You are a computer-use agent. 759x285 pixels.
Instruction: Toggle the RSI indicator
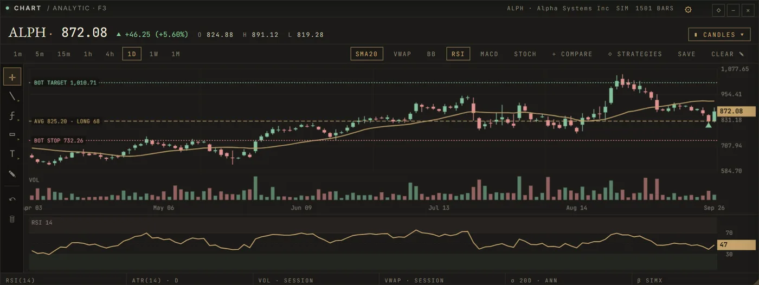458,54
